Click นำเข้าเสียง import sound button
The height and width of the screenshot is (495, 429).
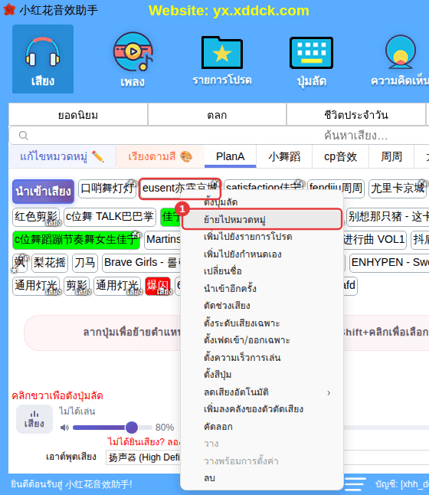pos(43,192)
